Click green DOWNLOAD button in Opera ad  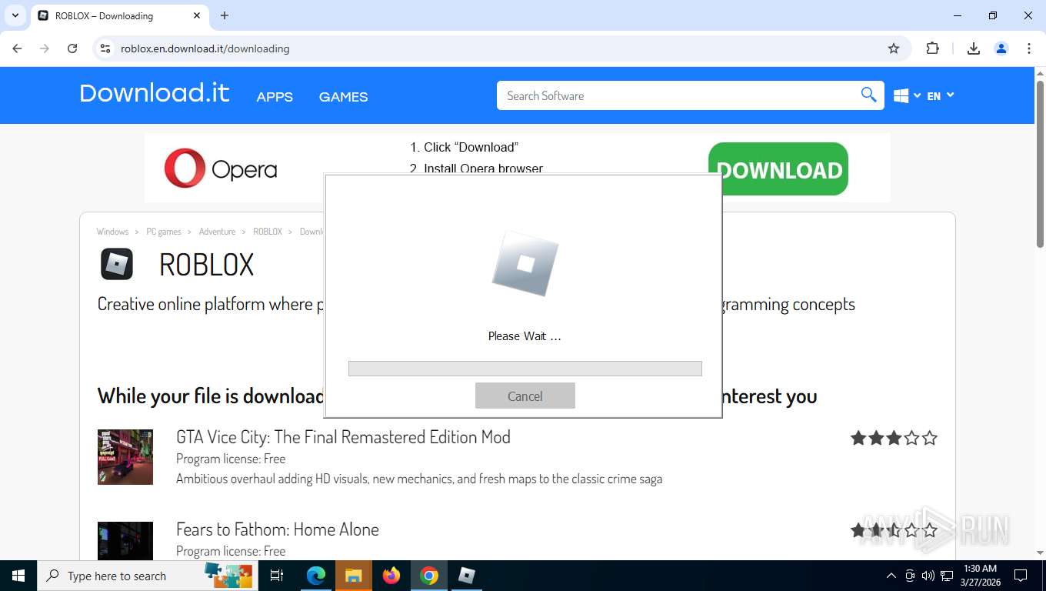click(778, 169)
